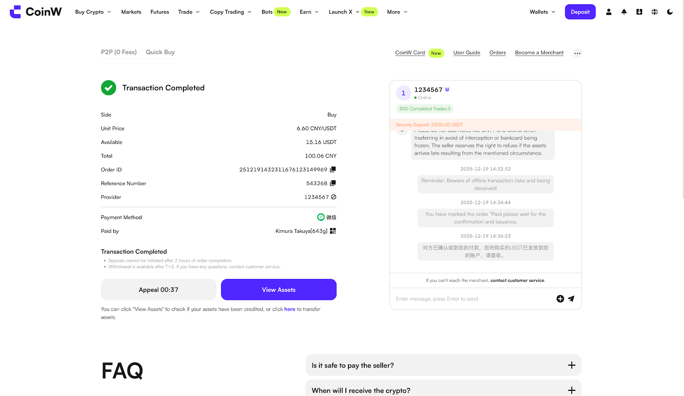
Task: Focus the chat message input field
Action: click(x=470, y=299)
